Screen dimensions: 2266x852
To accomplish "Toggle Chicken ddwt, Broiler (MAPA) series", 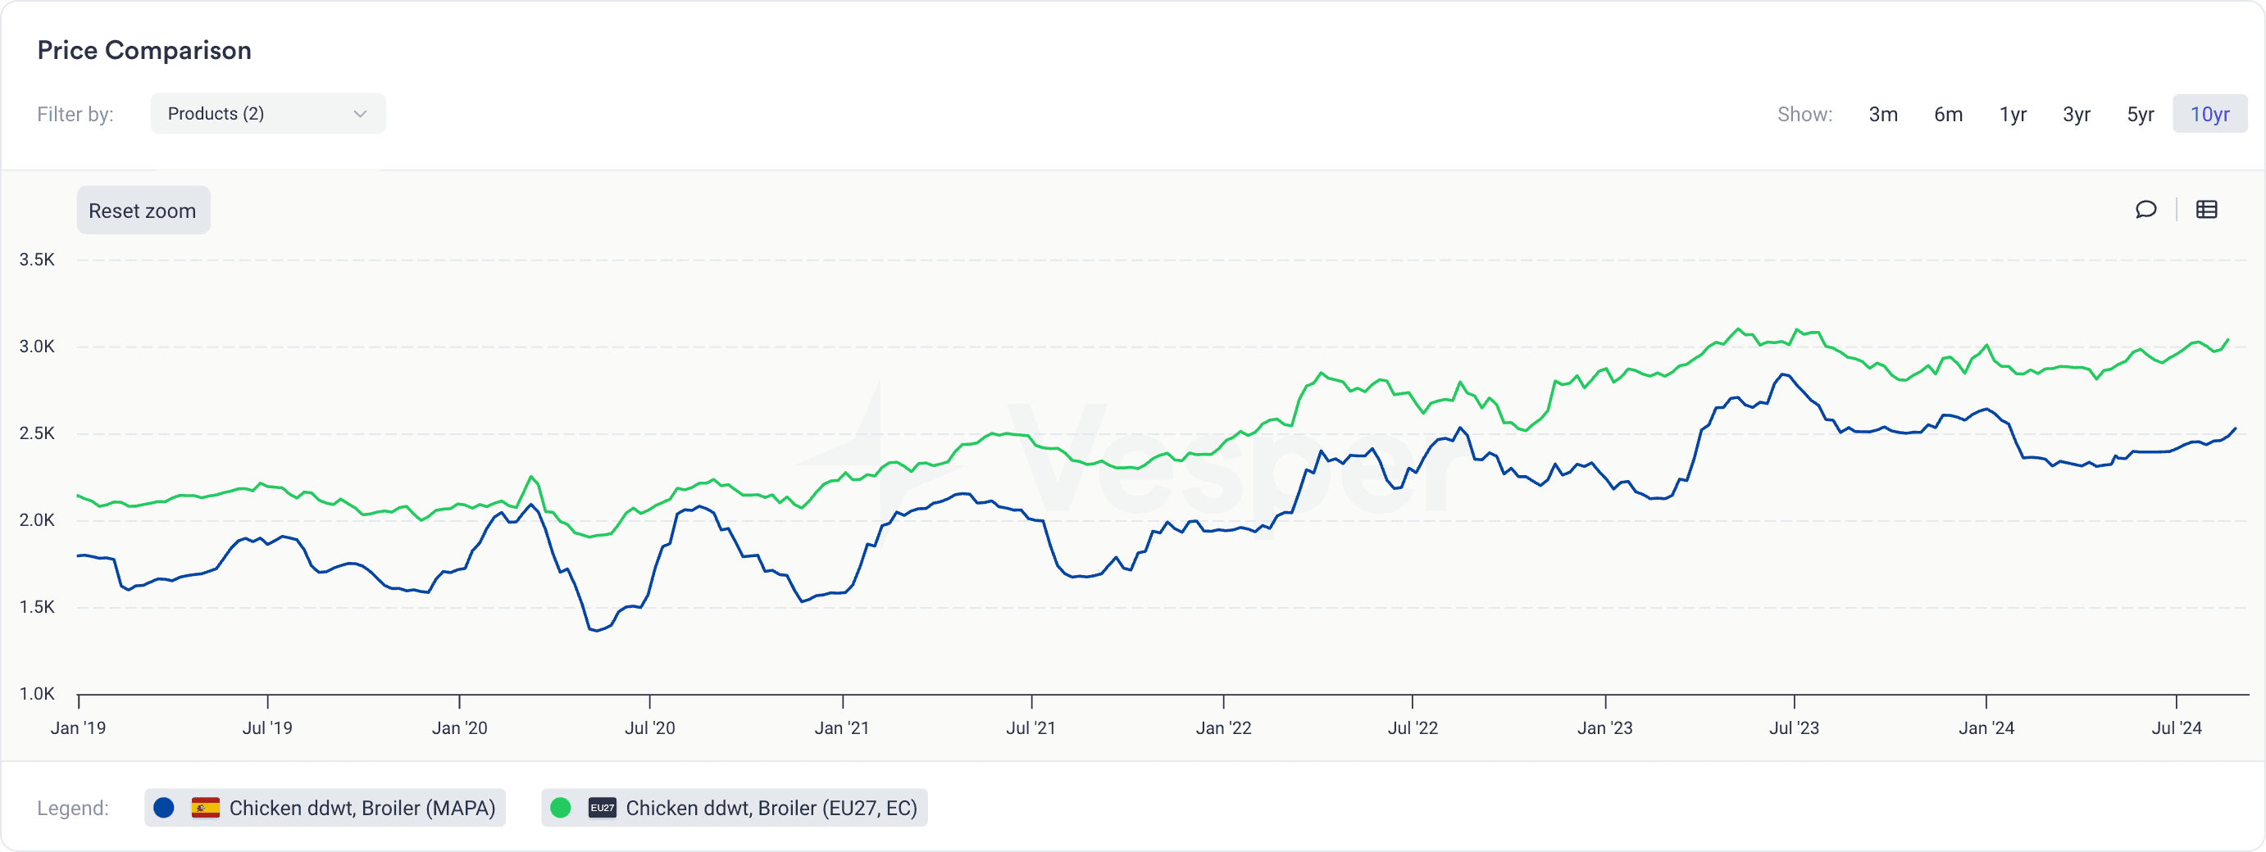I will [x=325, y=807].
